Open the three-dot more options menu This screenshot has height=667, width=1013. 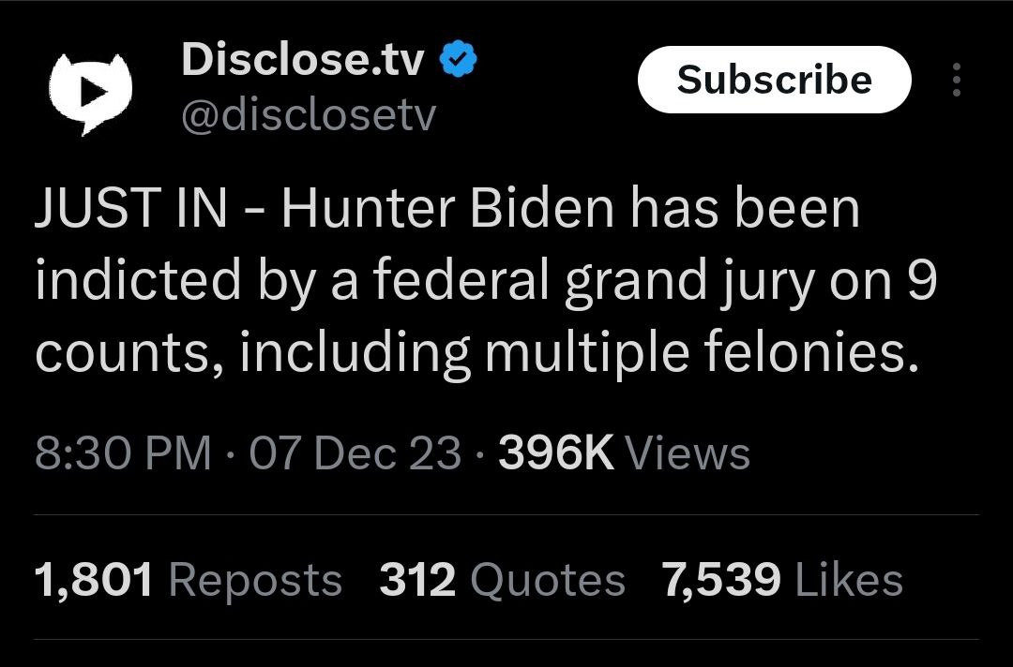coord(956,81)
